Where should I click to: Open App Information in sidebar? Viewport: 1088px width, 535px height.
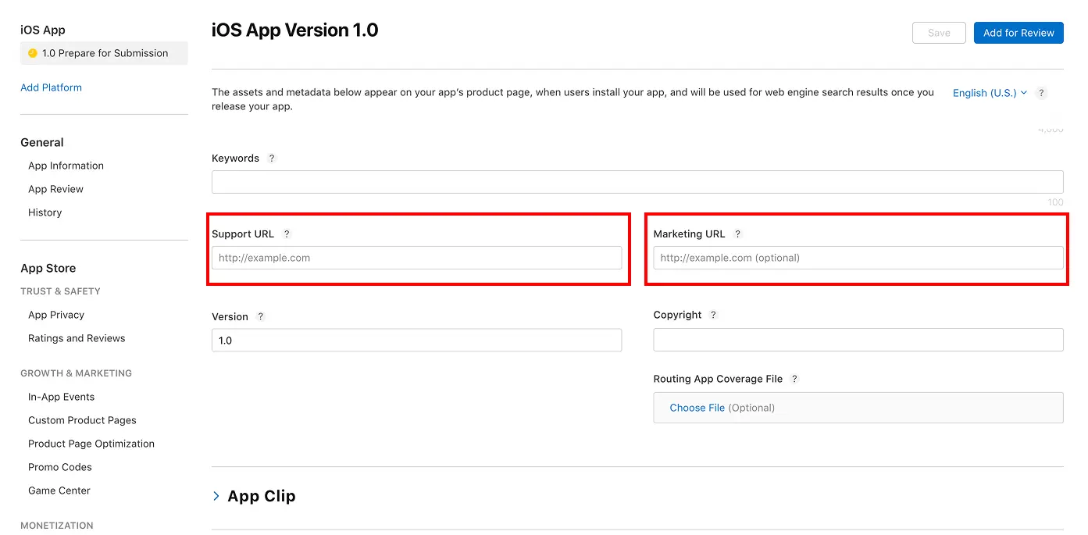pos(66,166)
